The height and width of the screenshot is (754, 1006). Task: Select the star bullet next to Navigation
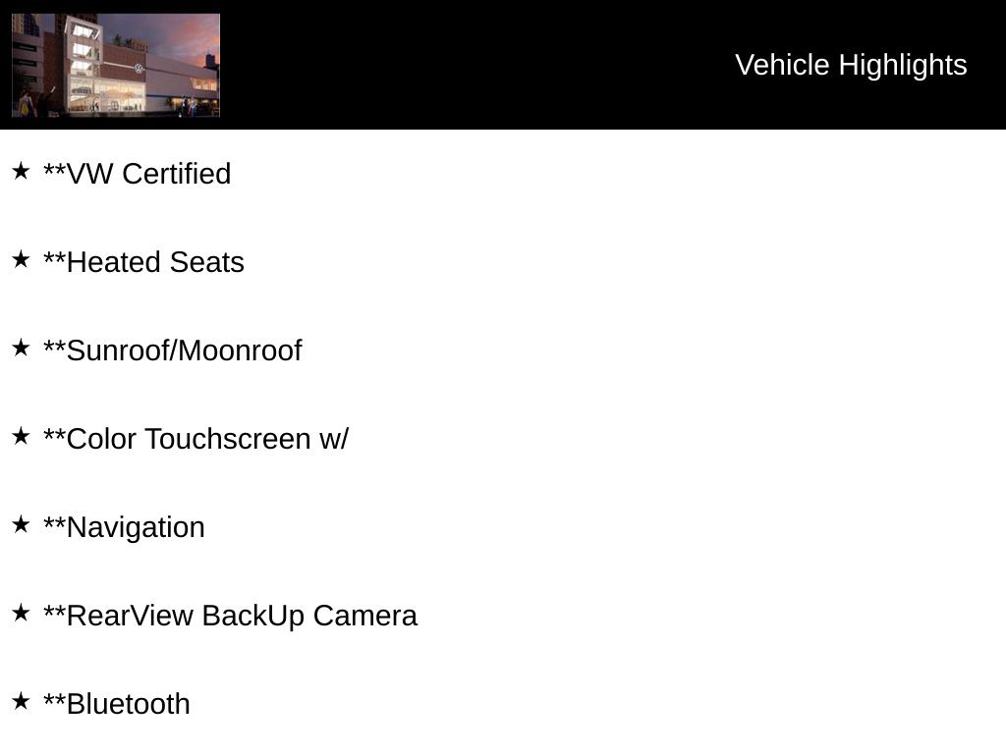[21, 525]
